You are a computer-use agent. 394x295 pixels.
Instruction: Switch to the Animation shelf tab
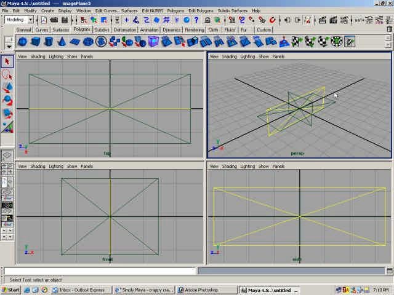point(149,29)
